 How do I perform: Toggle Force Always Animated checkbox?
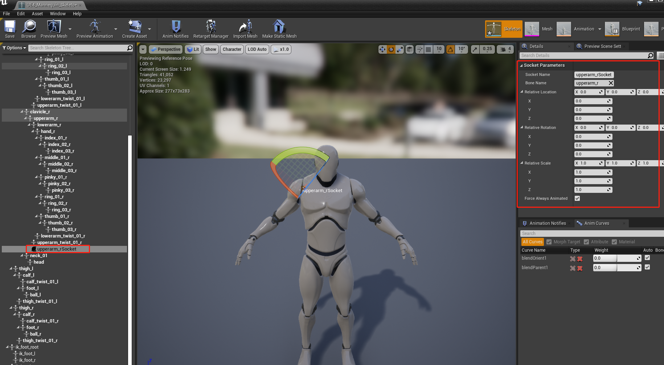577,198
